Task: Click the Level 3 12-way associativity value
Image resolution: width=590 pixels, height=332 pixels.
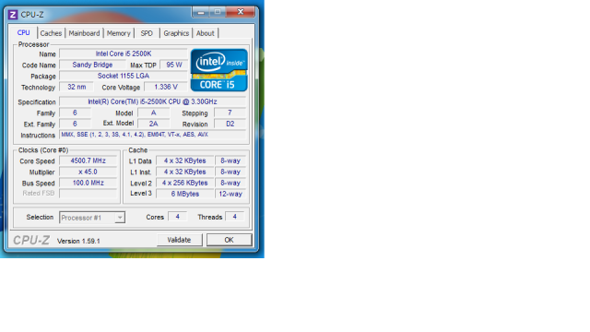Action: click(x=230, y=194)
